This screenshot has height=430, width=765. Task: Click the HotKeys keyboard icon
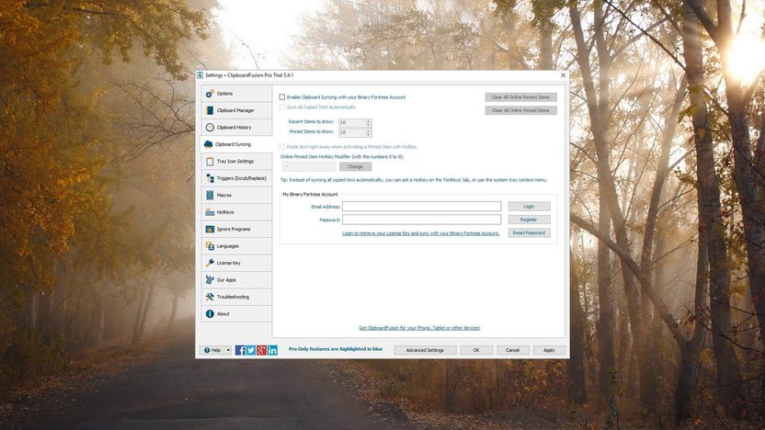(210, 212)
